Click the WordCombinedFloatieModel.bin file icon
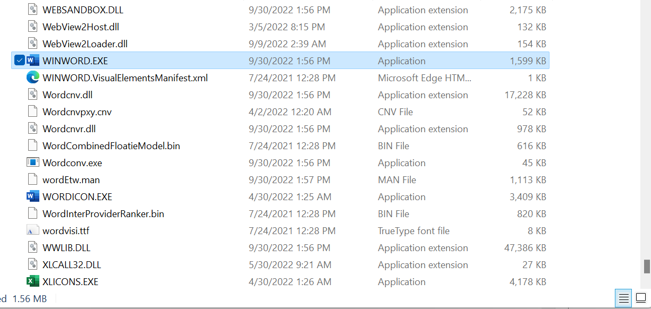Screen dimensions: 651x309 (x=33, y=146)
